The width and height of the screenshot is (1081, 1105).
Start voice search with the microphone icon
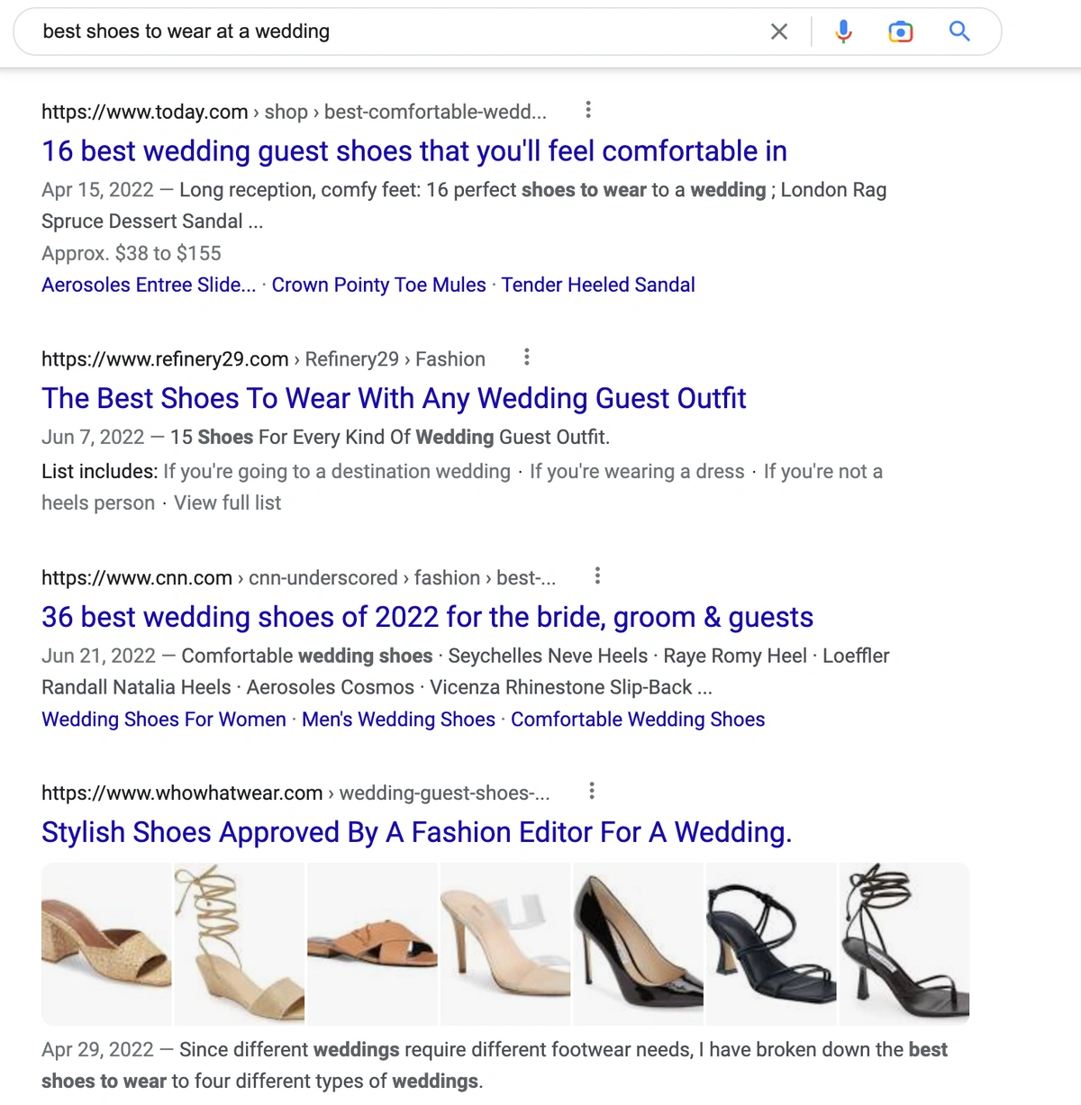pos(843,32)
